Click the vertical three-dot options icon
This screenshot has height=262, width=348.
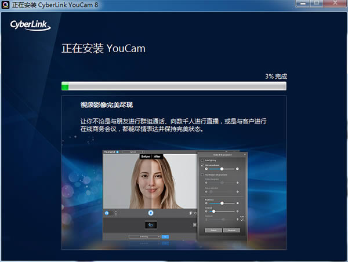(x=116, y=213)
